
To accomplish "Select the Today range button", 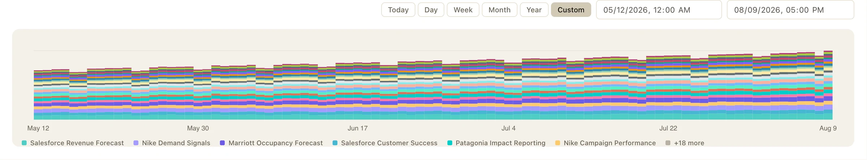I will 398,10.
